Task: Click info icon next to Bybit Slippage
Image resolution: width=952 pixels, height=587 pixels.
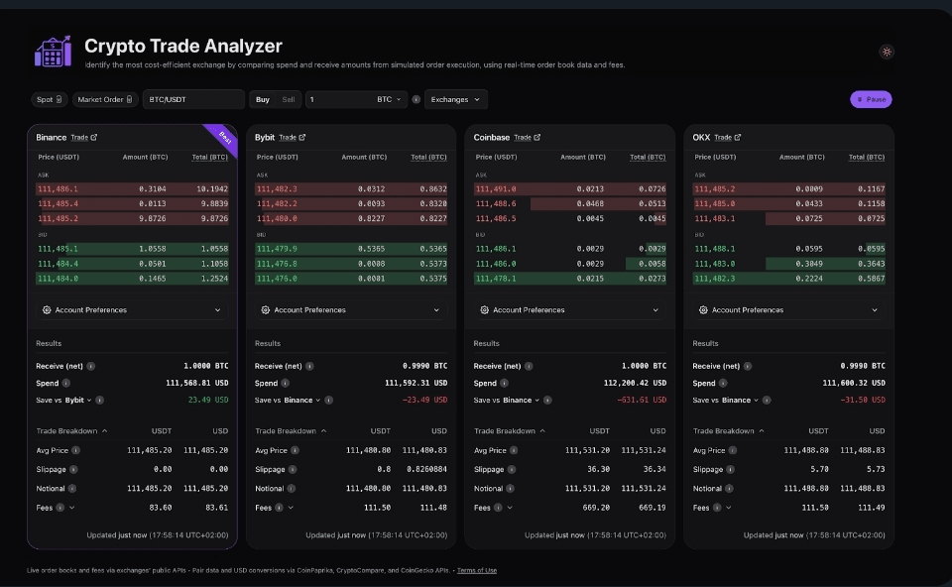Action: click(x=292, y=469)
